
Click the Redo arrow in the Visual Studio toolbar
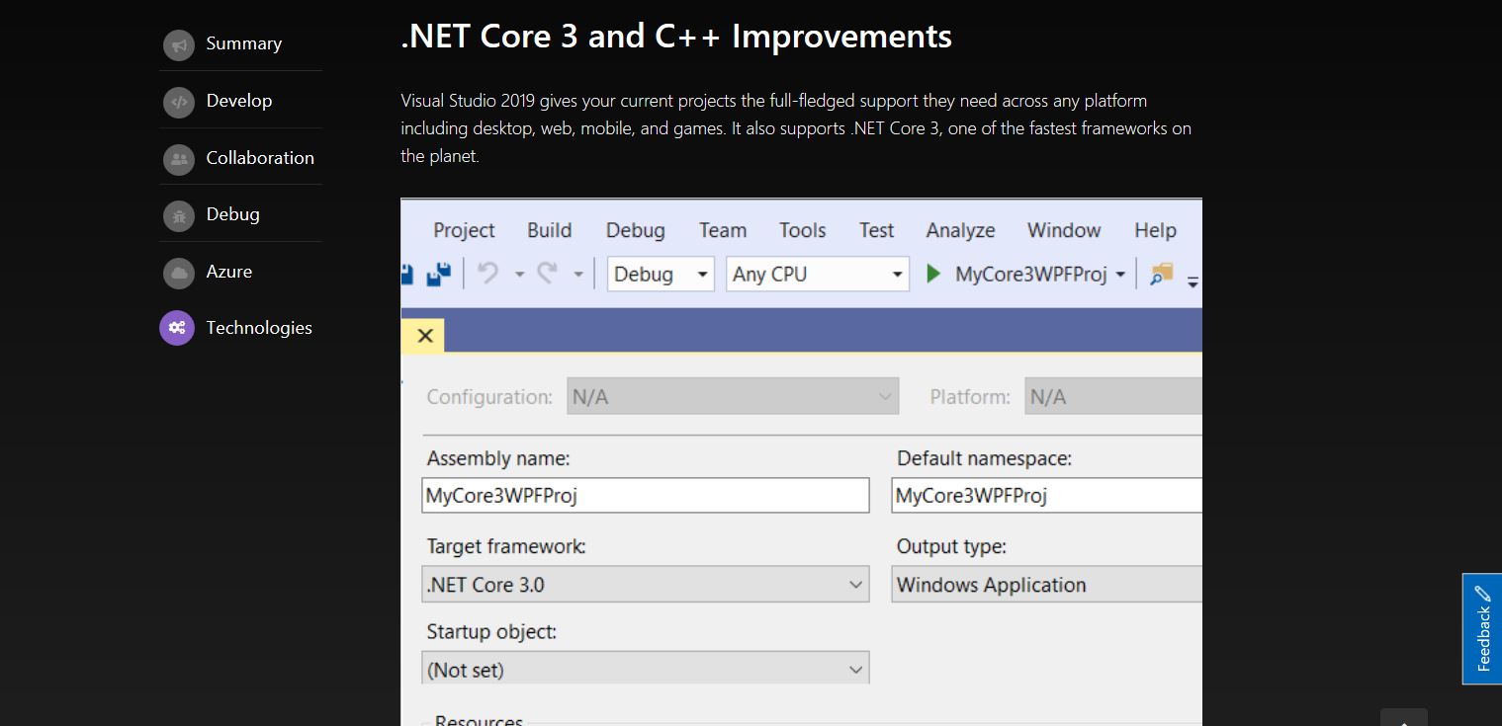[548, 274]
